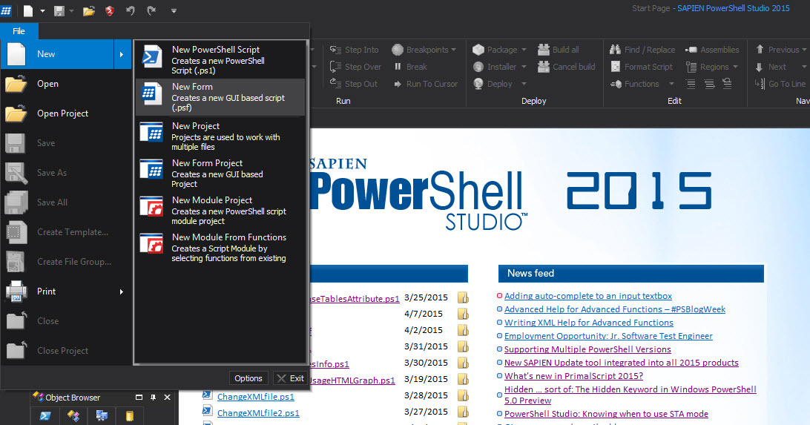Image resolution: width=810 pixels, height=425 pixels.
Task: Select New Form Project entry
Action: point(220,173)
